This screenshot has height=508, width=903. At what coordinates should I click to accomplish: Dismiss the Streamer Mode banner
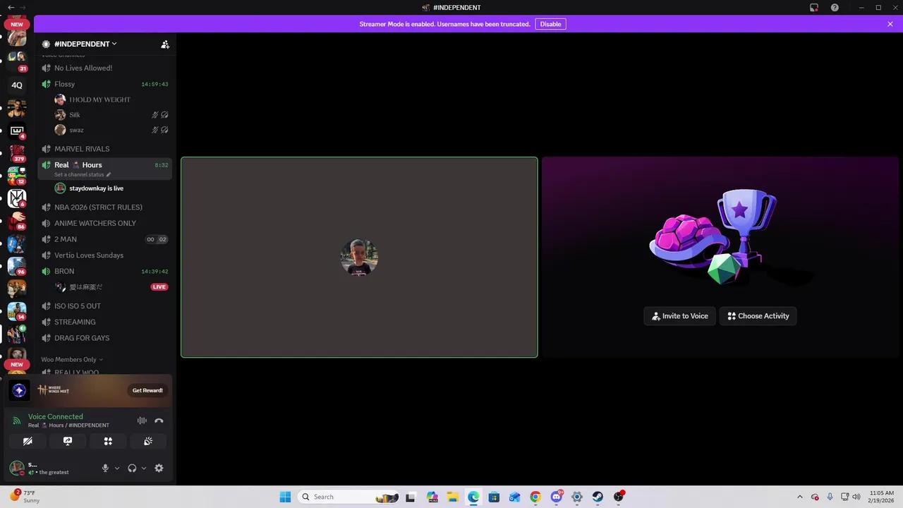[890, 24]
